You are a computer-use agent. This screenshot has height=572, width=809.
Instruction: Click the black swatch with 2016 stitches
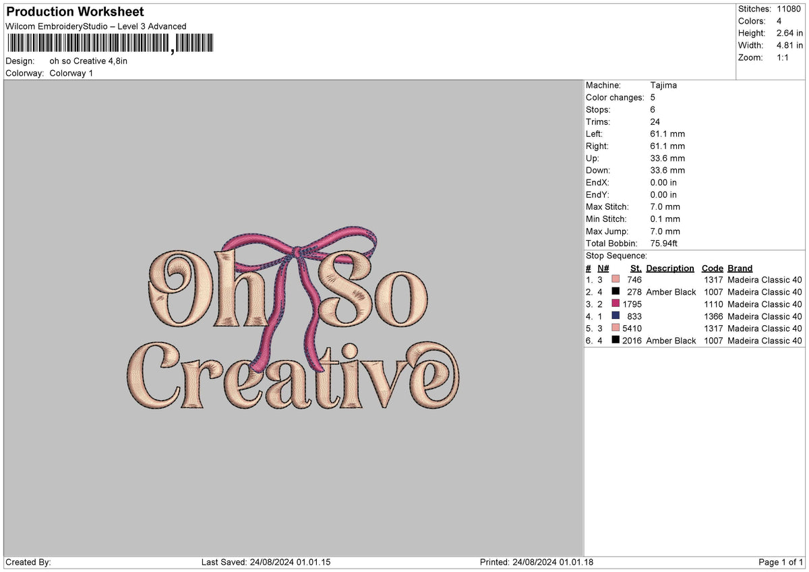pyautogui.click(x=616, y=341)
